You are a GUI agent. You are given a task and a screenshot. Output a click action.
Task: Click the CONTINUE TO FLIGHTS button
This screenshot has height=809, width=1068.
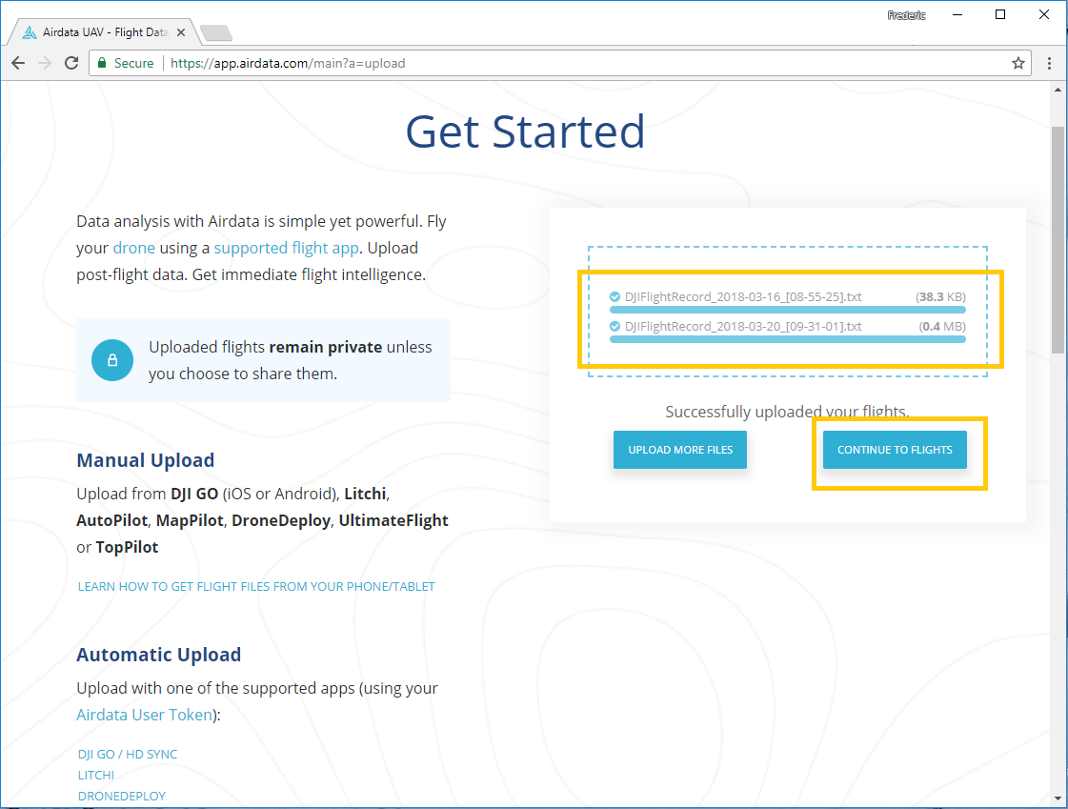click(x=895, y=450)
